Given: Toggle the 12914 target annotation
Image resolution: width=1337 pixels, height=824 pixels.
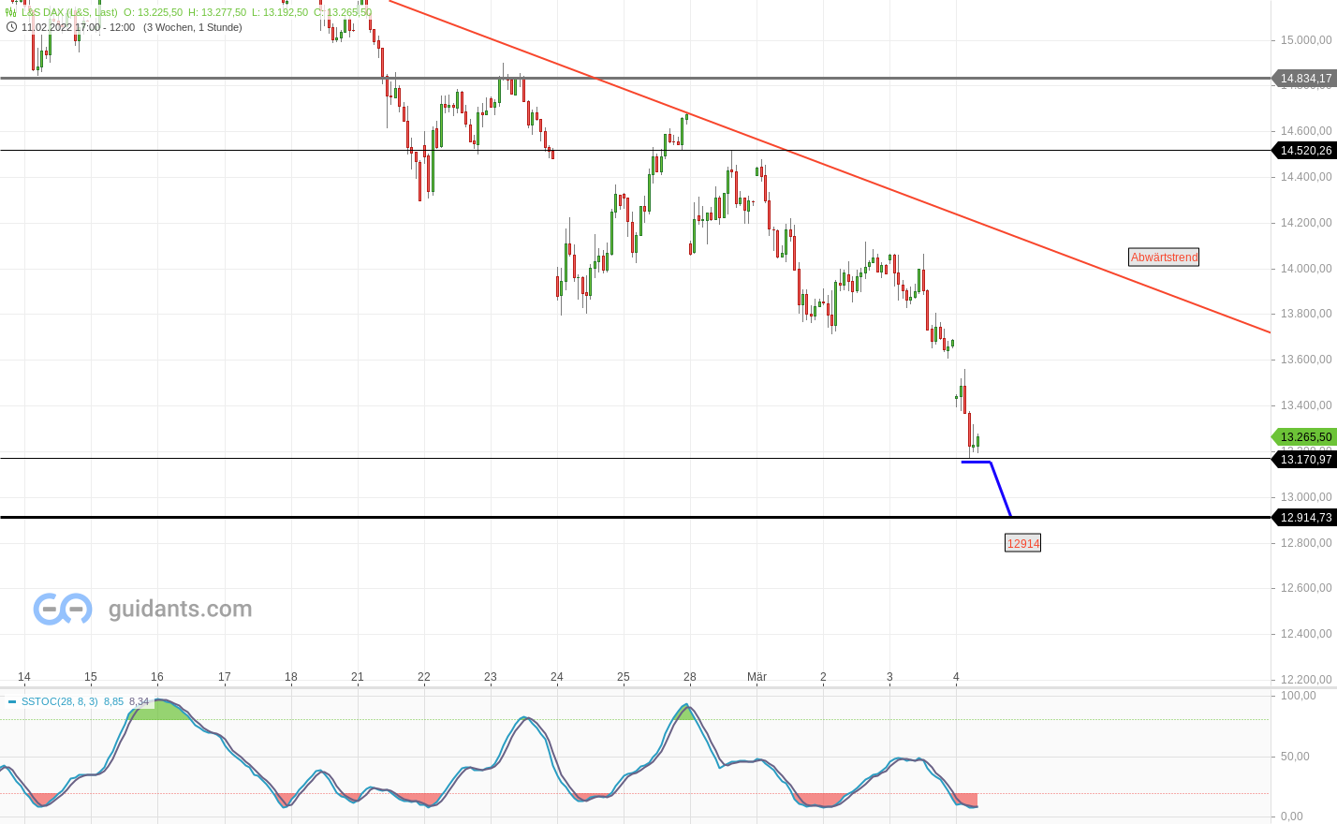Looking at the screenshot, I should [x=1022, y=543].
